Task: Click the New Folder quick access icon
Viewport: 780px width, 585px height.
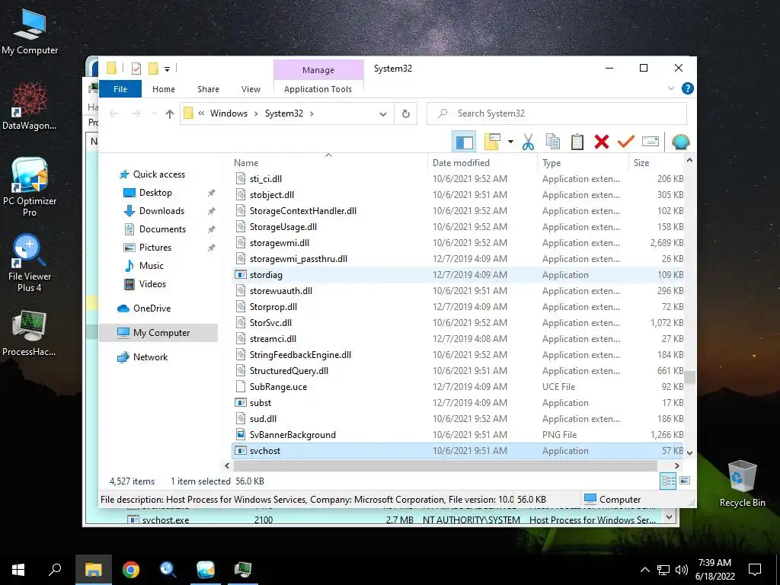Action: [153, 69]
